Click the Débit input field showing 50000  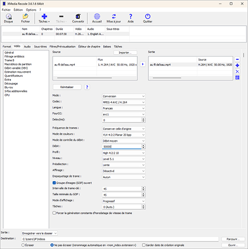pyautogui.click(x=122, y=146)
